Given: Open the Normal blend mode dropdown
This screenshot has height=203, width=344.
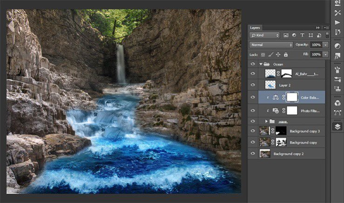Looking at the screenshot, I should pyautogui.click(x=271, y=45).
